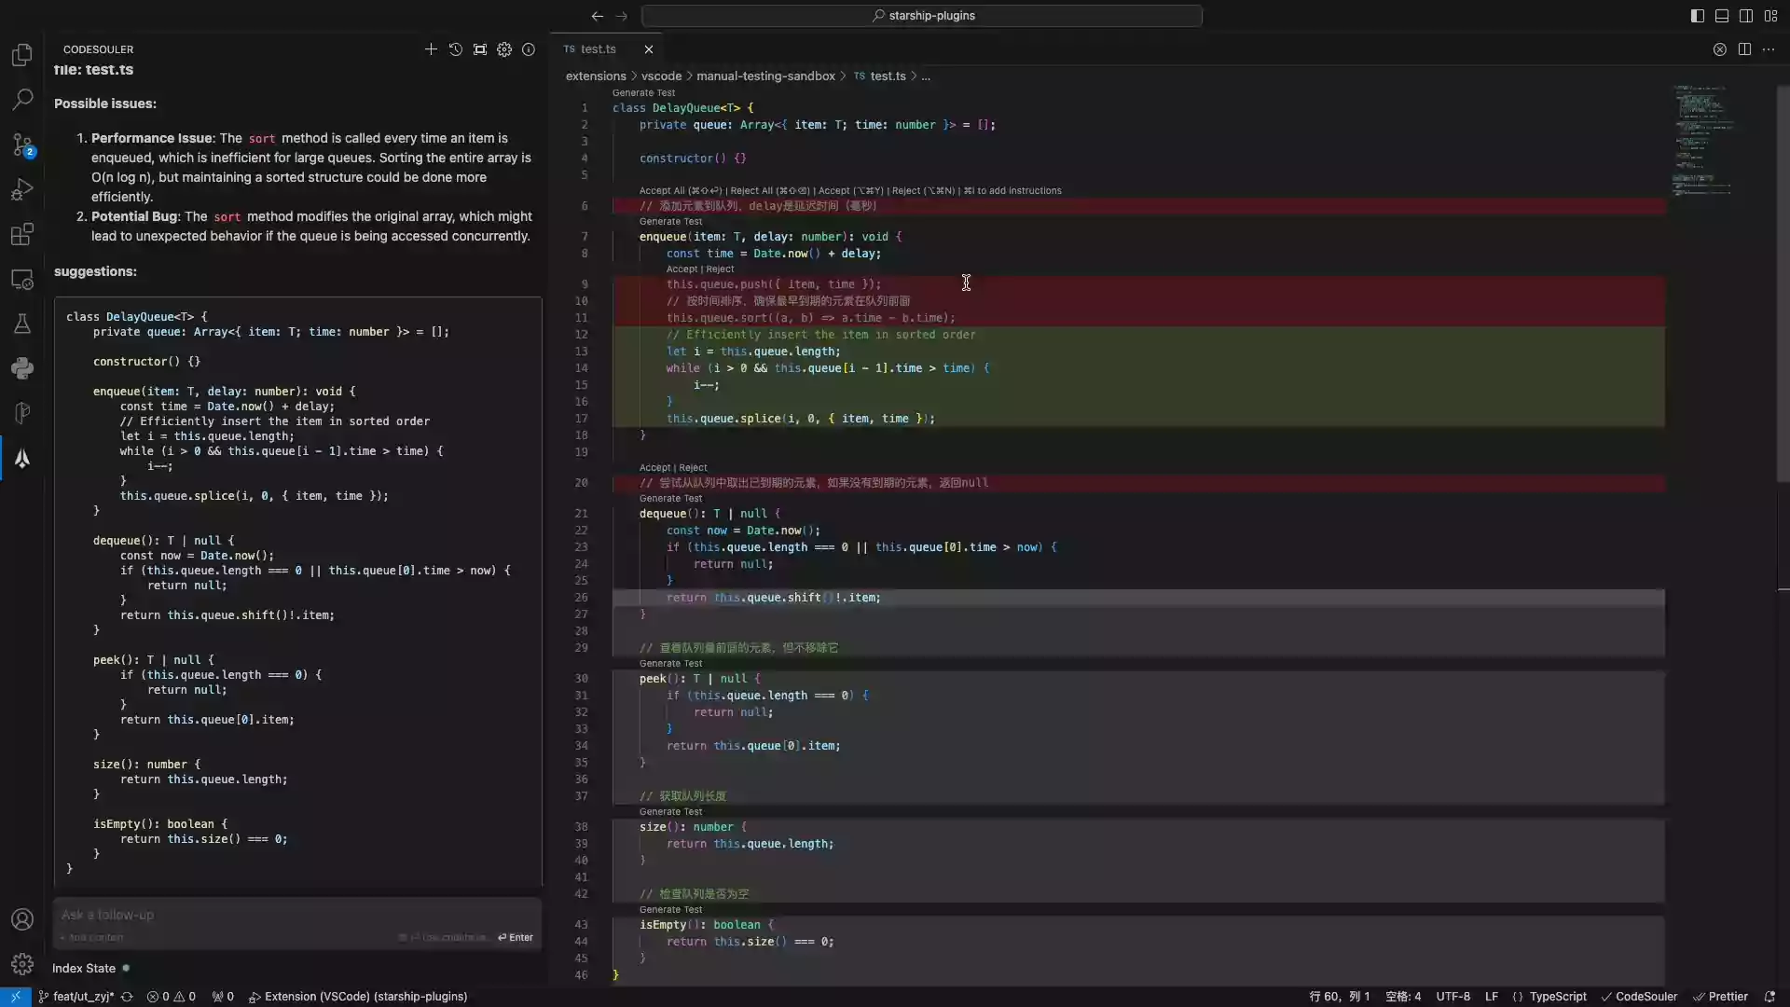Open TypeScript language mode selector

tap(1557, 997)
